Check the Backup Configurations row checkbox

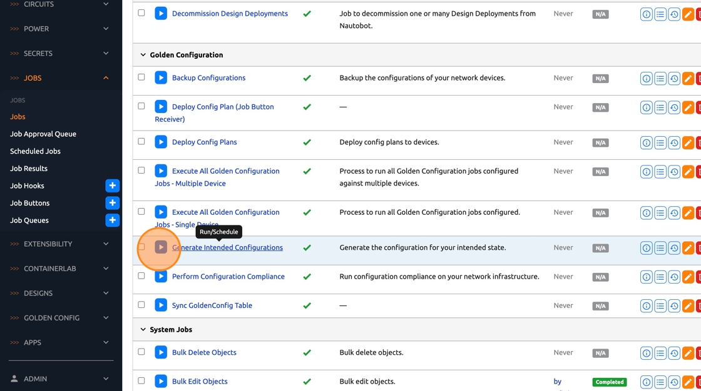tap(141, 77)
